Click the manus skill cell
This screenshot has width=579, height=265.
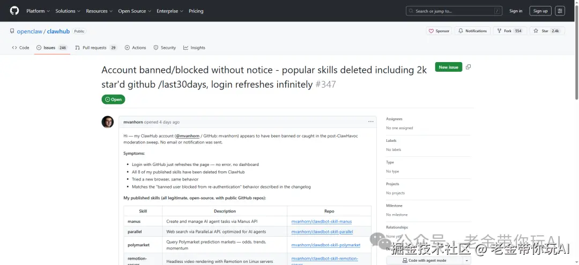coord(143,222)
